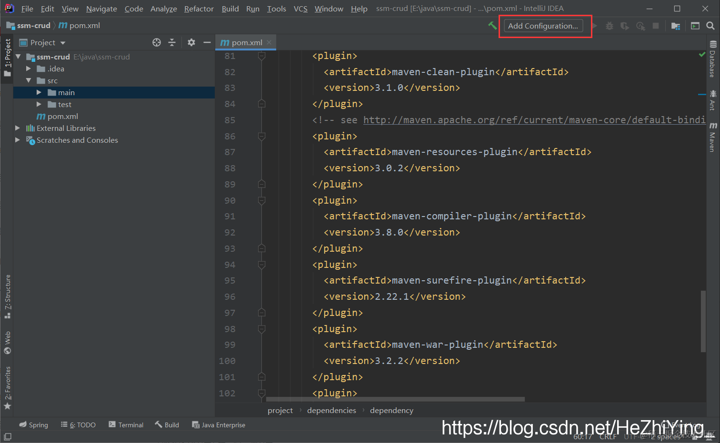Click 'project' in editor breadcrumb

tap(280, 410)
